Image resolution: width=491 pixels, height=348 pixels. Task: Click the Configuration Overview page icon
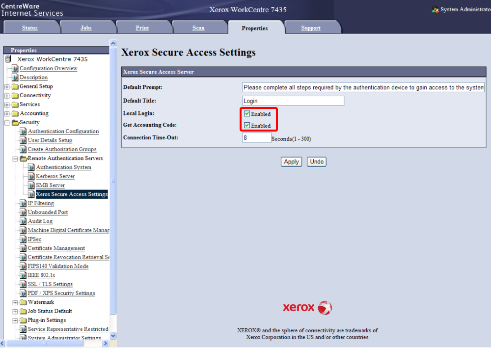[15, 69]
